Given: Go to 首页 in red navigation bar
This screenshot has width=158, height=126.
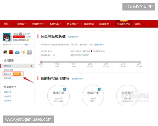Looking at the screenshot, I should (6, 24).
